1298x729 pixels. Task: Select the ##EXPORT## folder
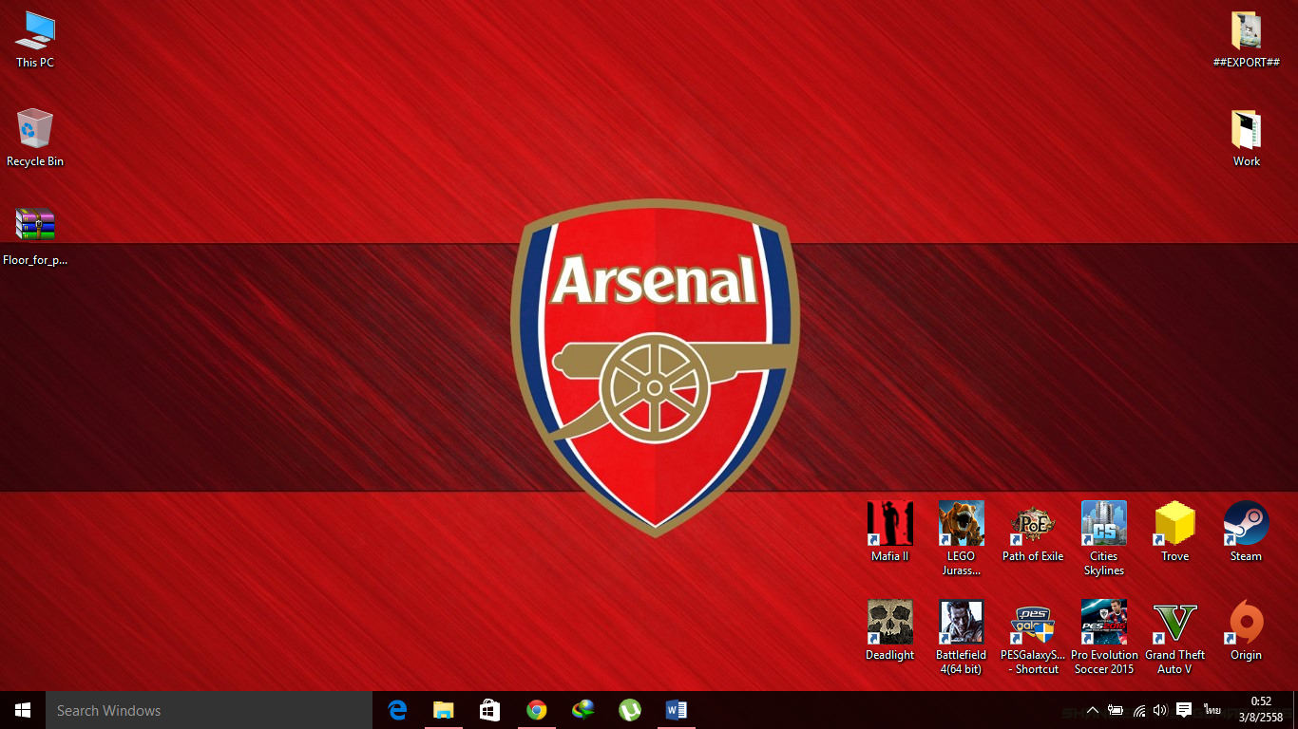pos(1246,40)
